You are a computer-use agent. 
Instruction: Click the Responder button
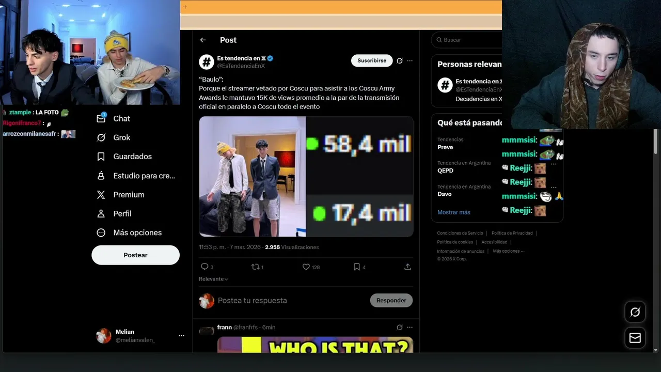pos(391,300)
